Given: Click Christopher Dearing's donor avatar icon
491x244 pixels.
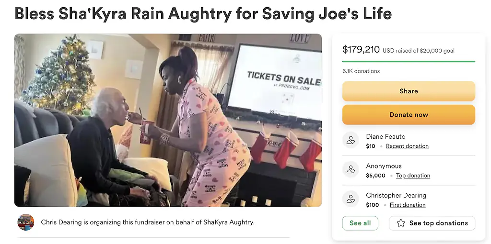Looking at the screenshot, I should point(351,199).
